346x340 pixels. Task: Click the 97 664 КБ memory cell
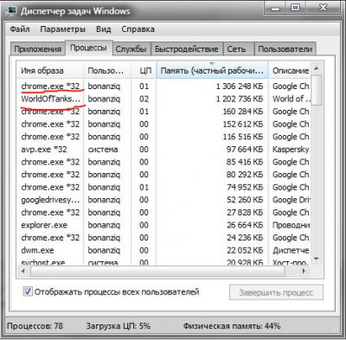pyautogui.click(x=245, y=149)
